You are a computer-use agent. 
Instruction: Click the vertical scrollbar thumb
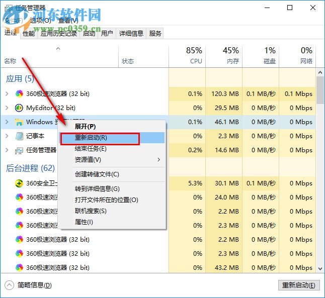click(320, 90)
